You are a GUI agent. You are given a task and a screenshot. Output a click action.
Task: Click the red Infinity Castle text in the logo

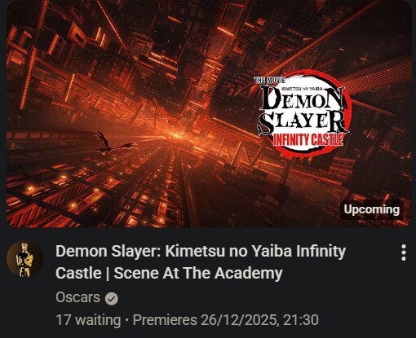pyautogui.click(x=308, y=140)
